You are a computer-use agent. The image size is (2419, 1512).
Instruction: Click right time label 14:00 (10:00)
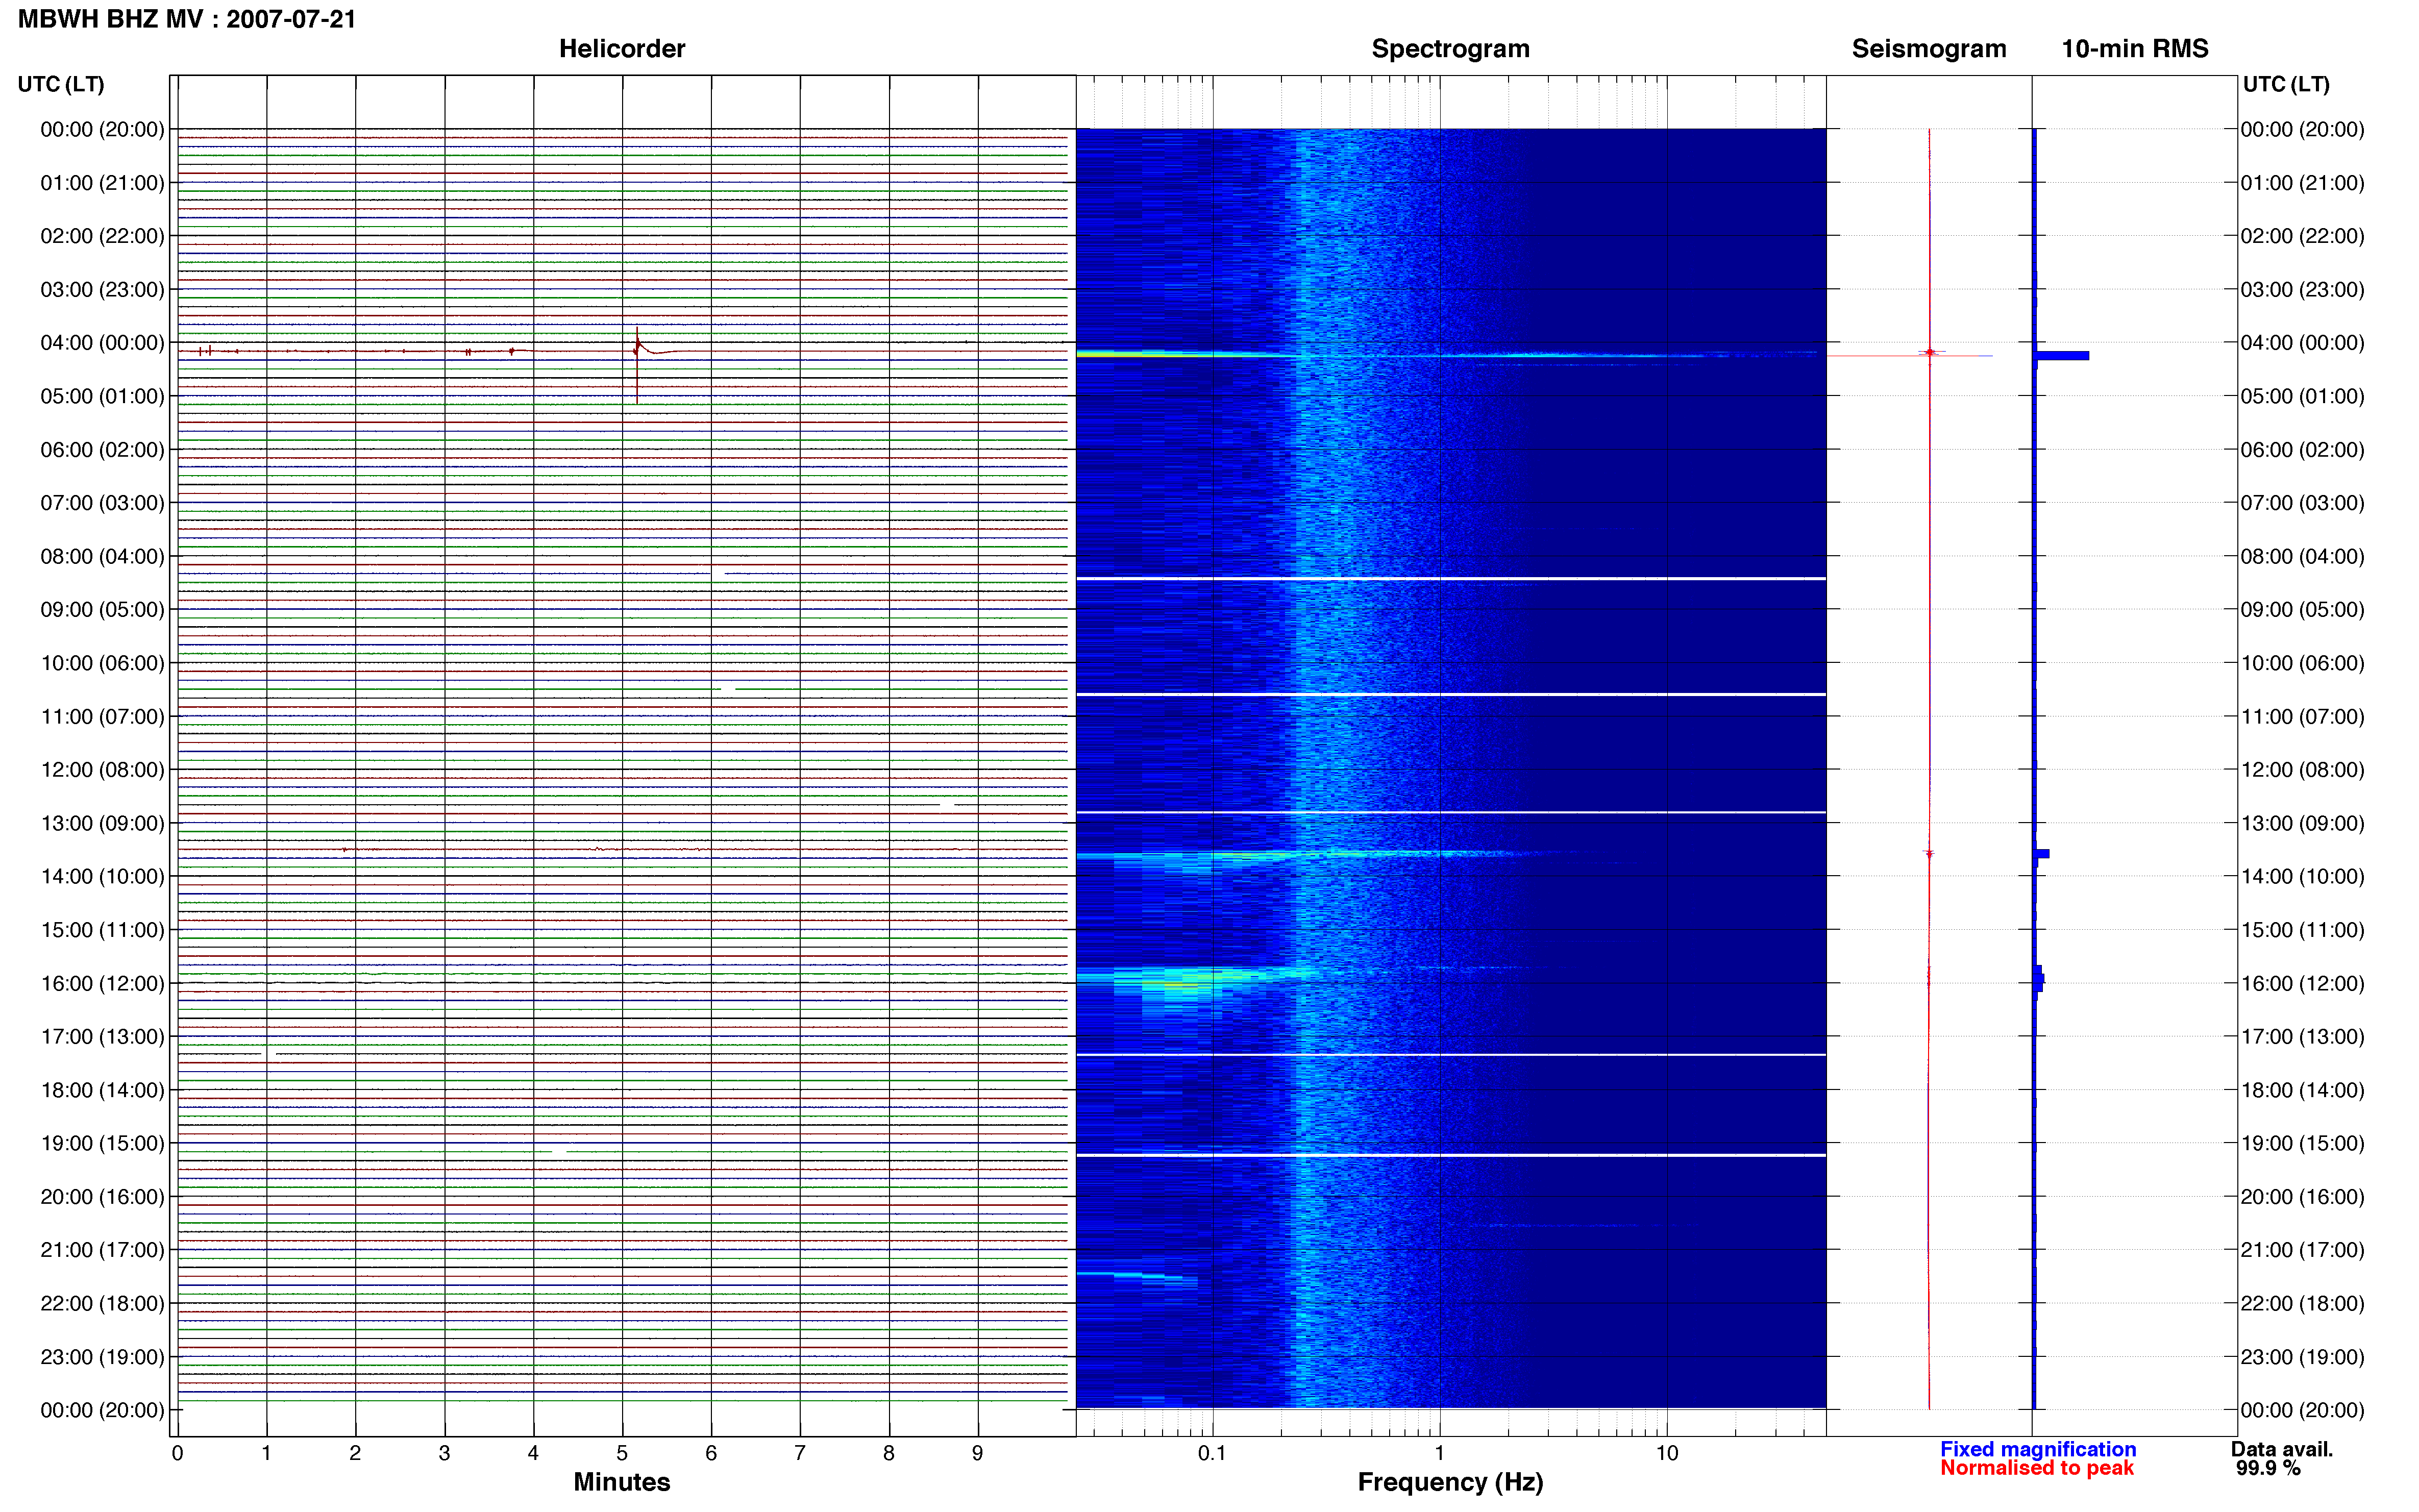click(2302, 876)
